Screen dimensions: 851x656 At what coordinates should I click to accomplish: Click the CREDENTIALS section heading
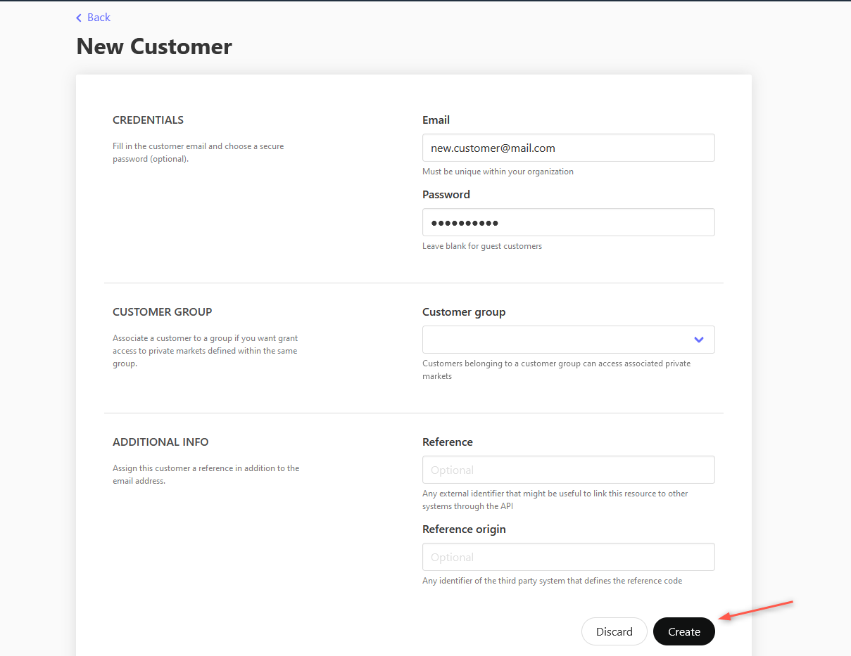(148, 120)
